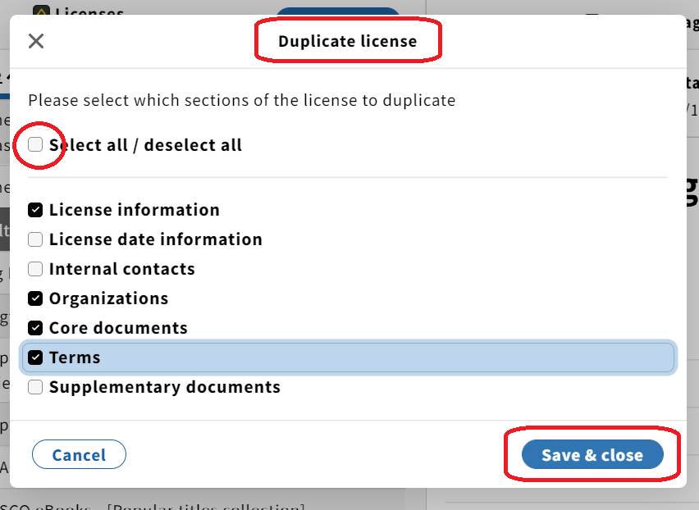The width and height of the screenshot is (699, 510).
Task: Click the 'Supplementary documents' label text
Action: pyautogui.click(x=165, y=387)
